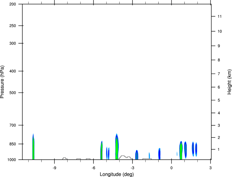Click the 0 longitude tick label

pyautogui.click(x=171, y=168)
